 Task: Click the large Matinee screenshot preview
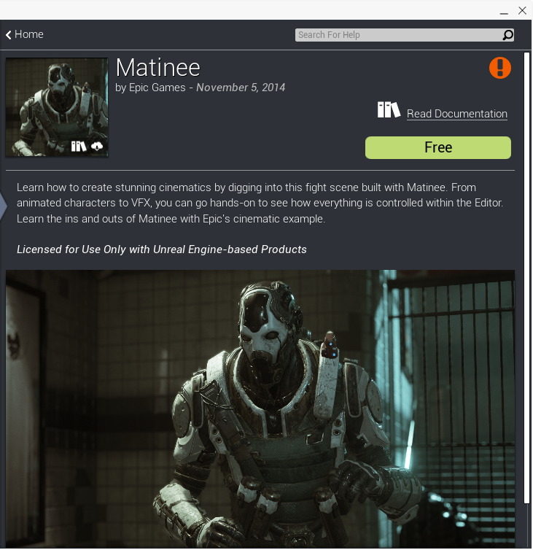click(260, 408)
